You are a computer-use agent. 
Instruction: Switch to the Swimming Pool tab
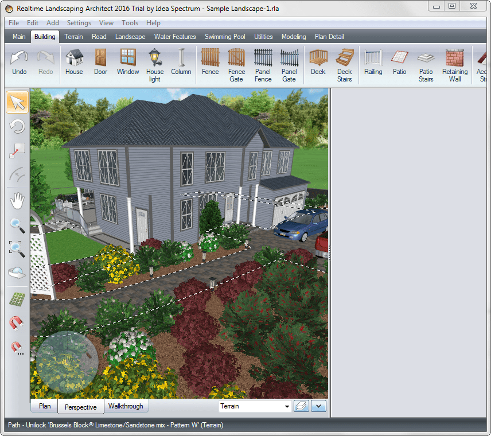[225, 37]
